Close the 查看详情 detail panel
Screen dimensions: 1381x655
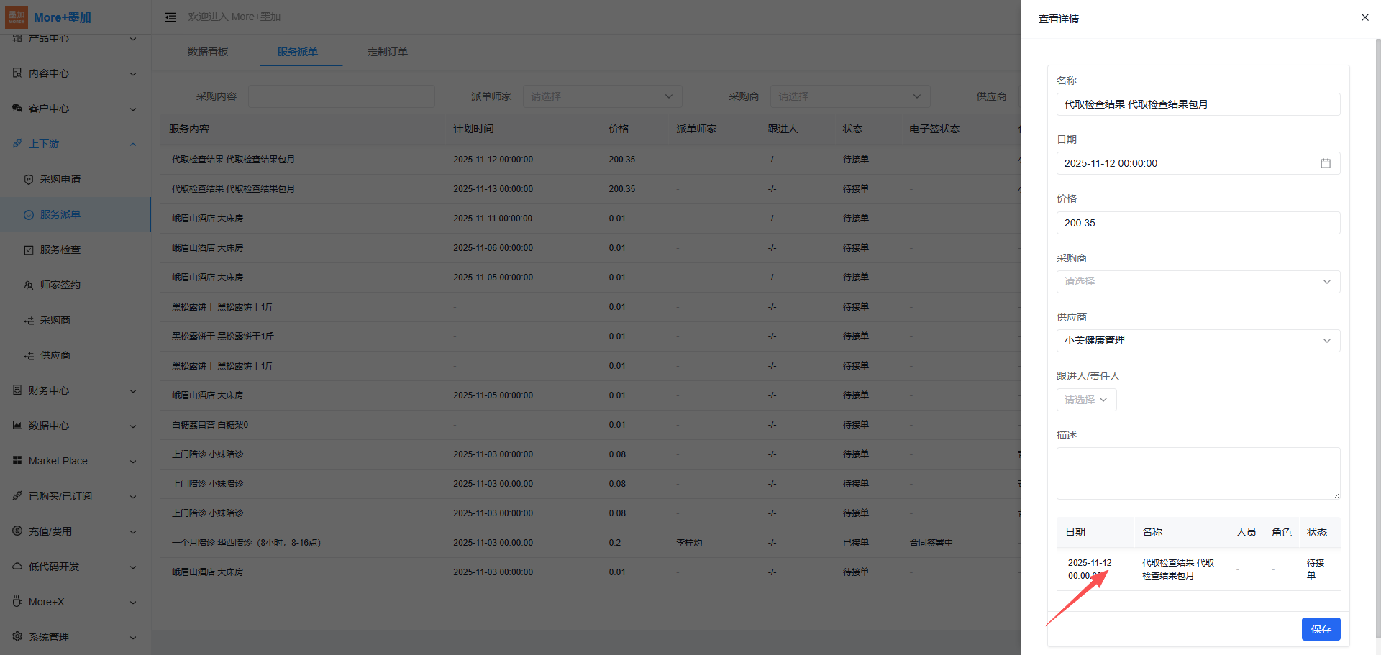[x=1364, y=17]
